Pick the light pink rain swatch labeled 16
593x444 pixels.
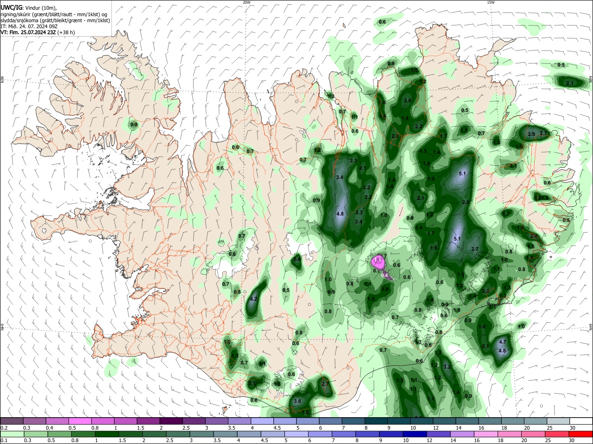tap(486, 434)
